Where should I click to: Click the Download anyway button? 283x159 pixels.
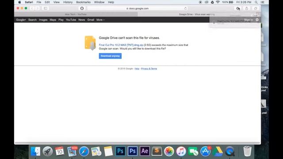coord(110,56)
